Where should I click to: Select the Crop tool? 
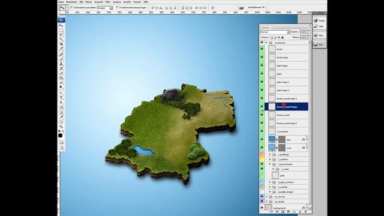pyautogui.click(x=61, y=44)
